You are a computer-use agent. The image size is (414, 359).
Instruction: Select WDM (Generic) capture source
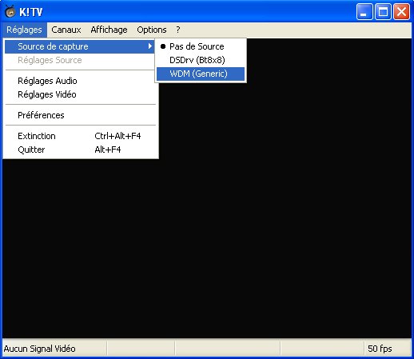point(201,74)
